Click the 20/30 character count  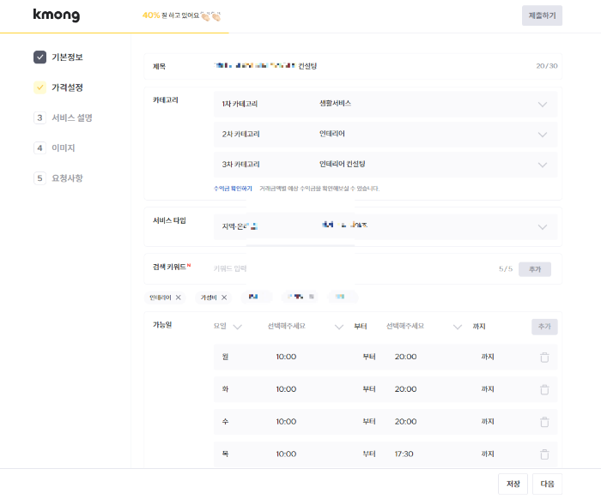[x=547, y=66]
